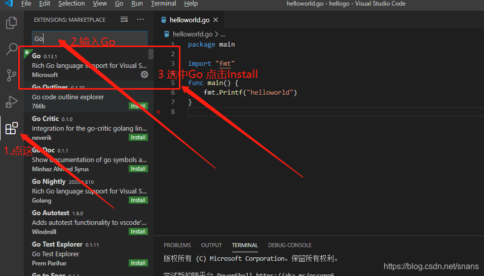
Task: Install the Go Autotest extension
Action: (138, 231)
